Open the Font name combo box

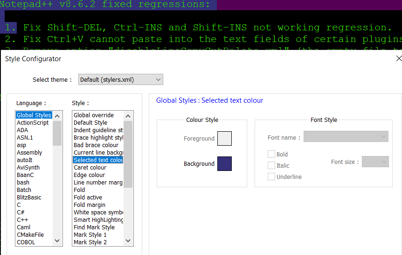(346, 137)
